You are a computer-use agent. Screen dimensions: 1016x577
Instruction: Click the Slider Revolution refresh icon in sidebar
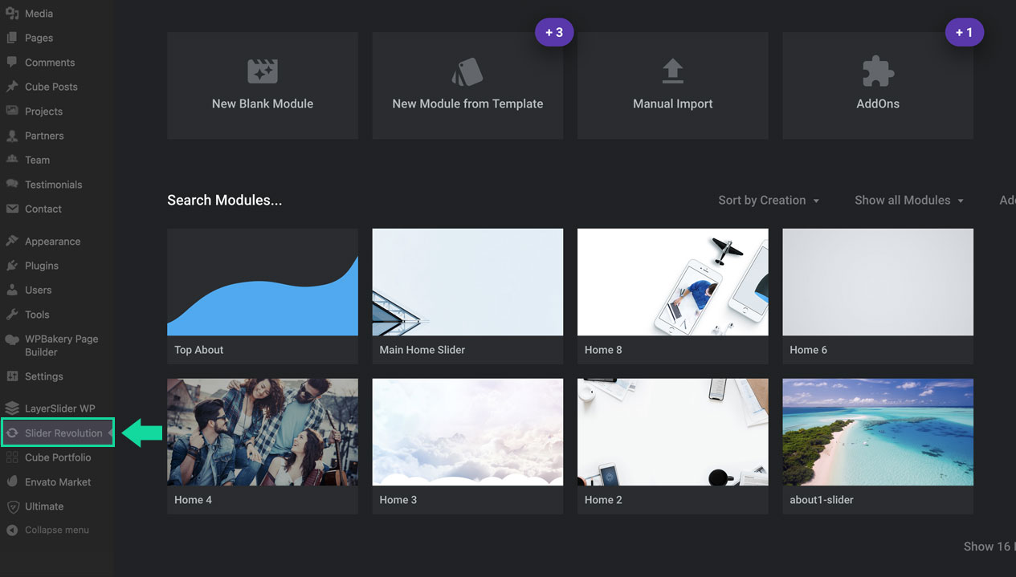(x=12, y=433)
